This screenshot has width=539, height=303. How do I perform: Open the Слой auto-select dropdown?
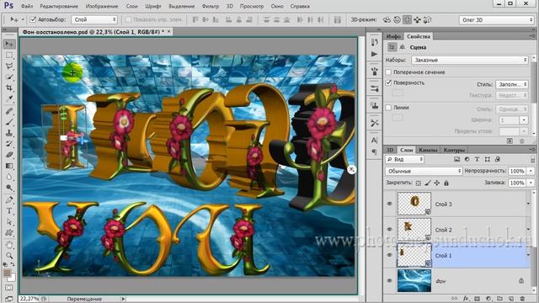pyautogui.click(x=94, y=19)
